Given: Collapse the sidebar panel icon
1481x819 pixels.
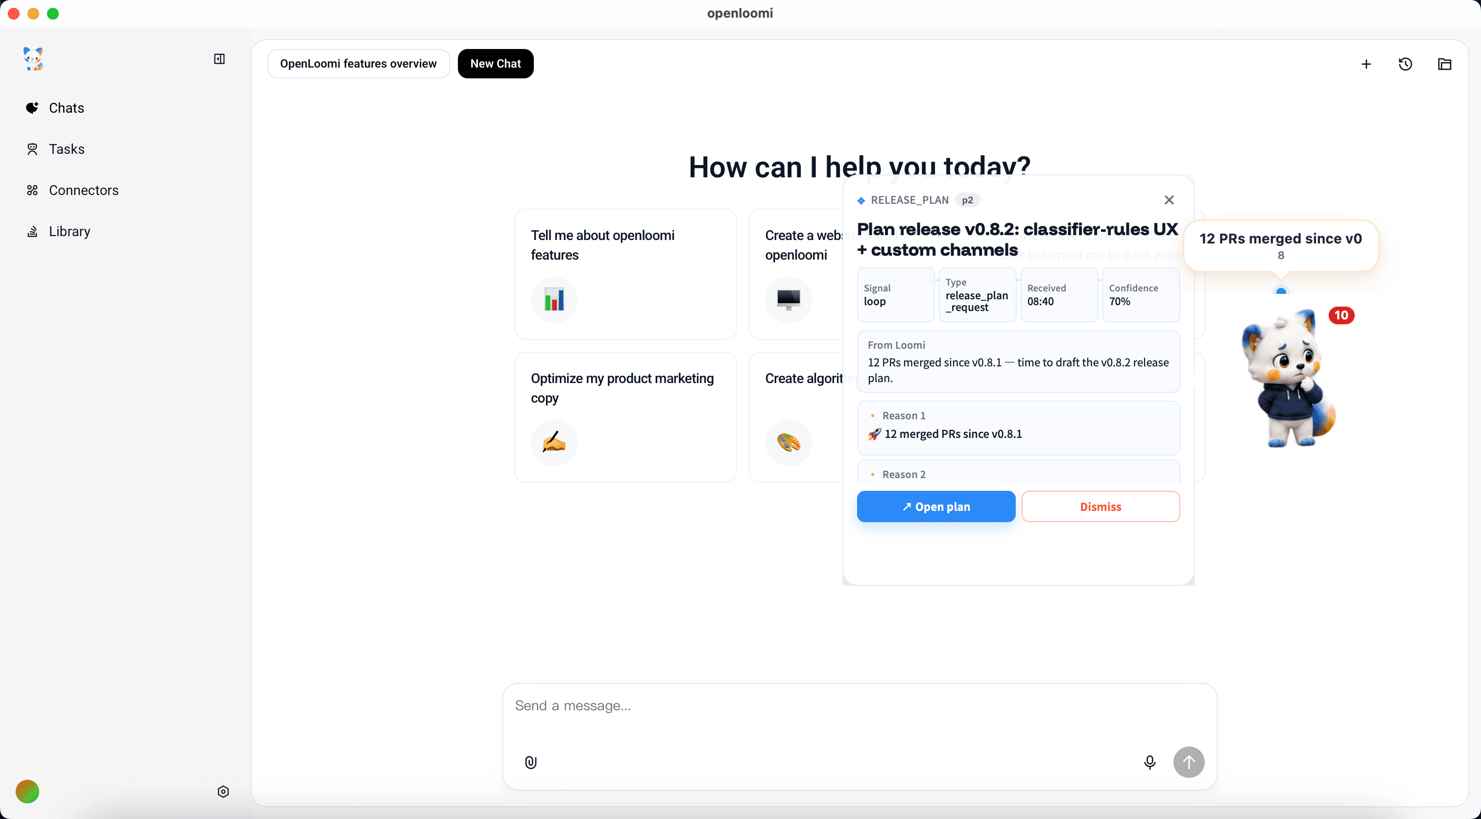Looking at the screenshot, I should pyautogui.click(x=219, y=59).
